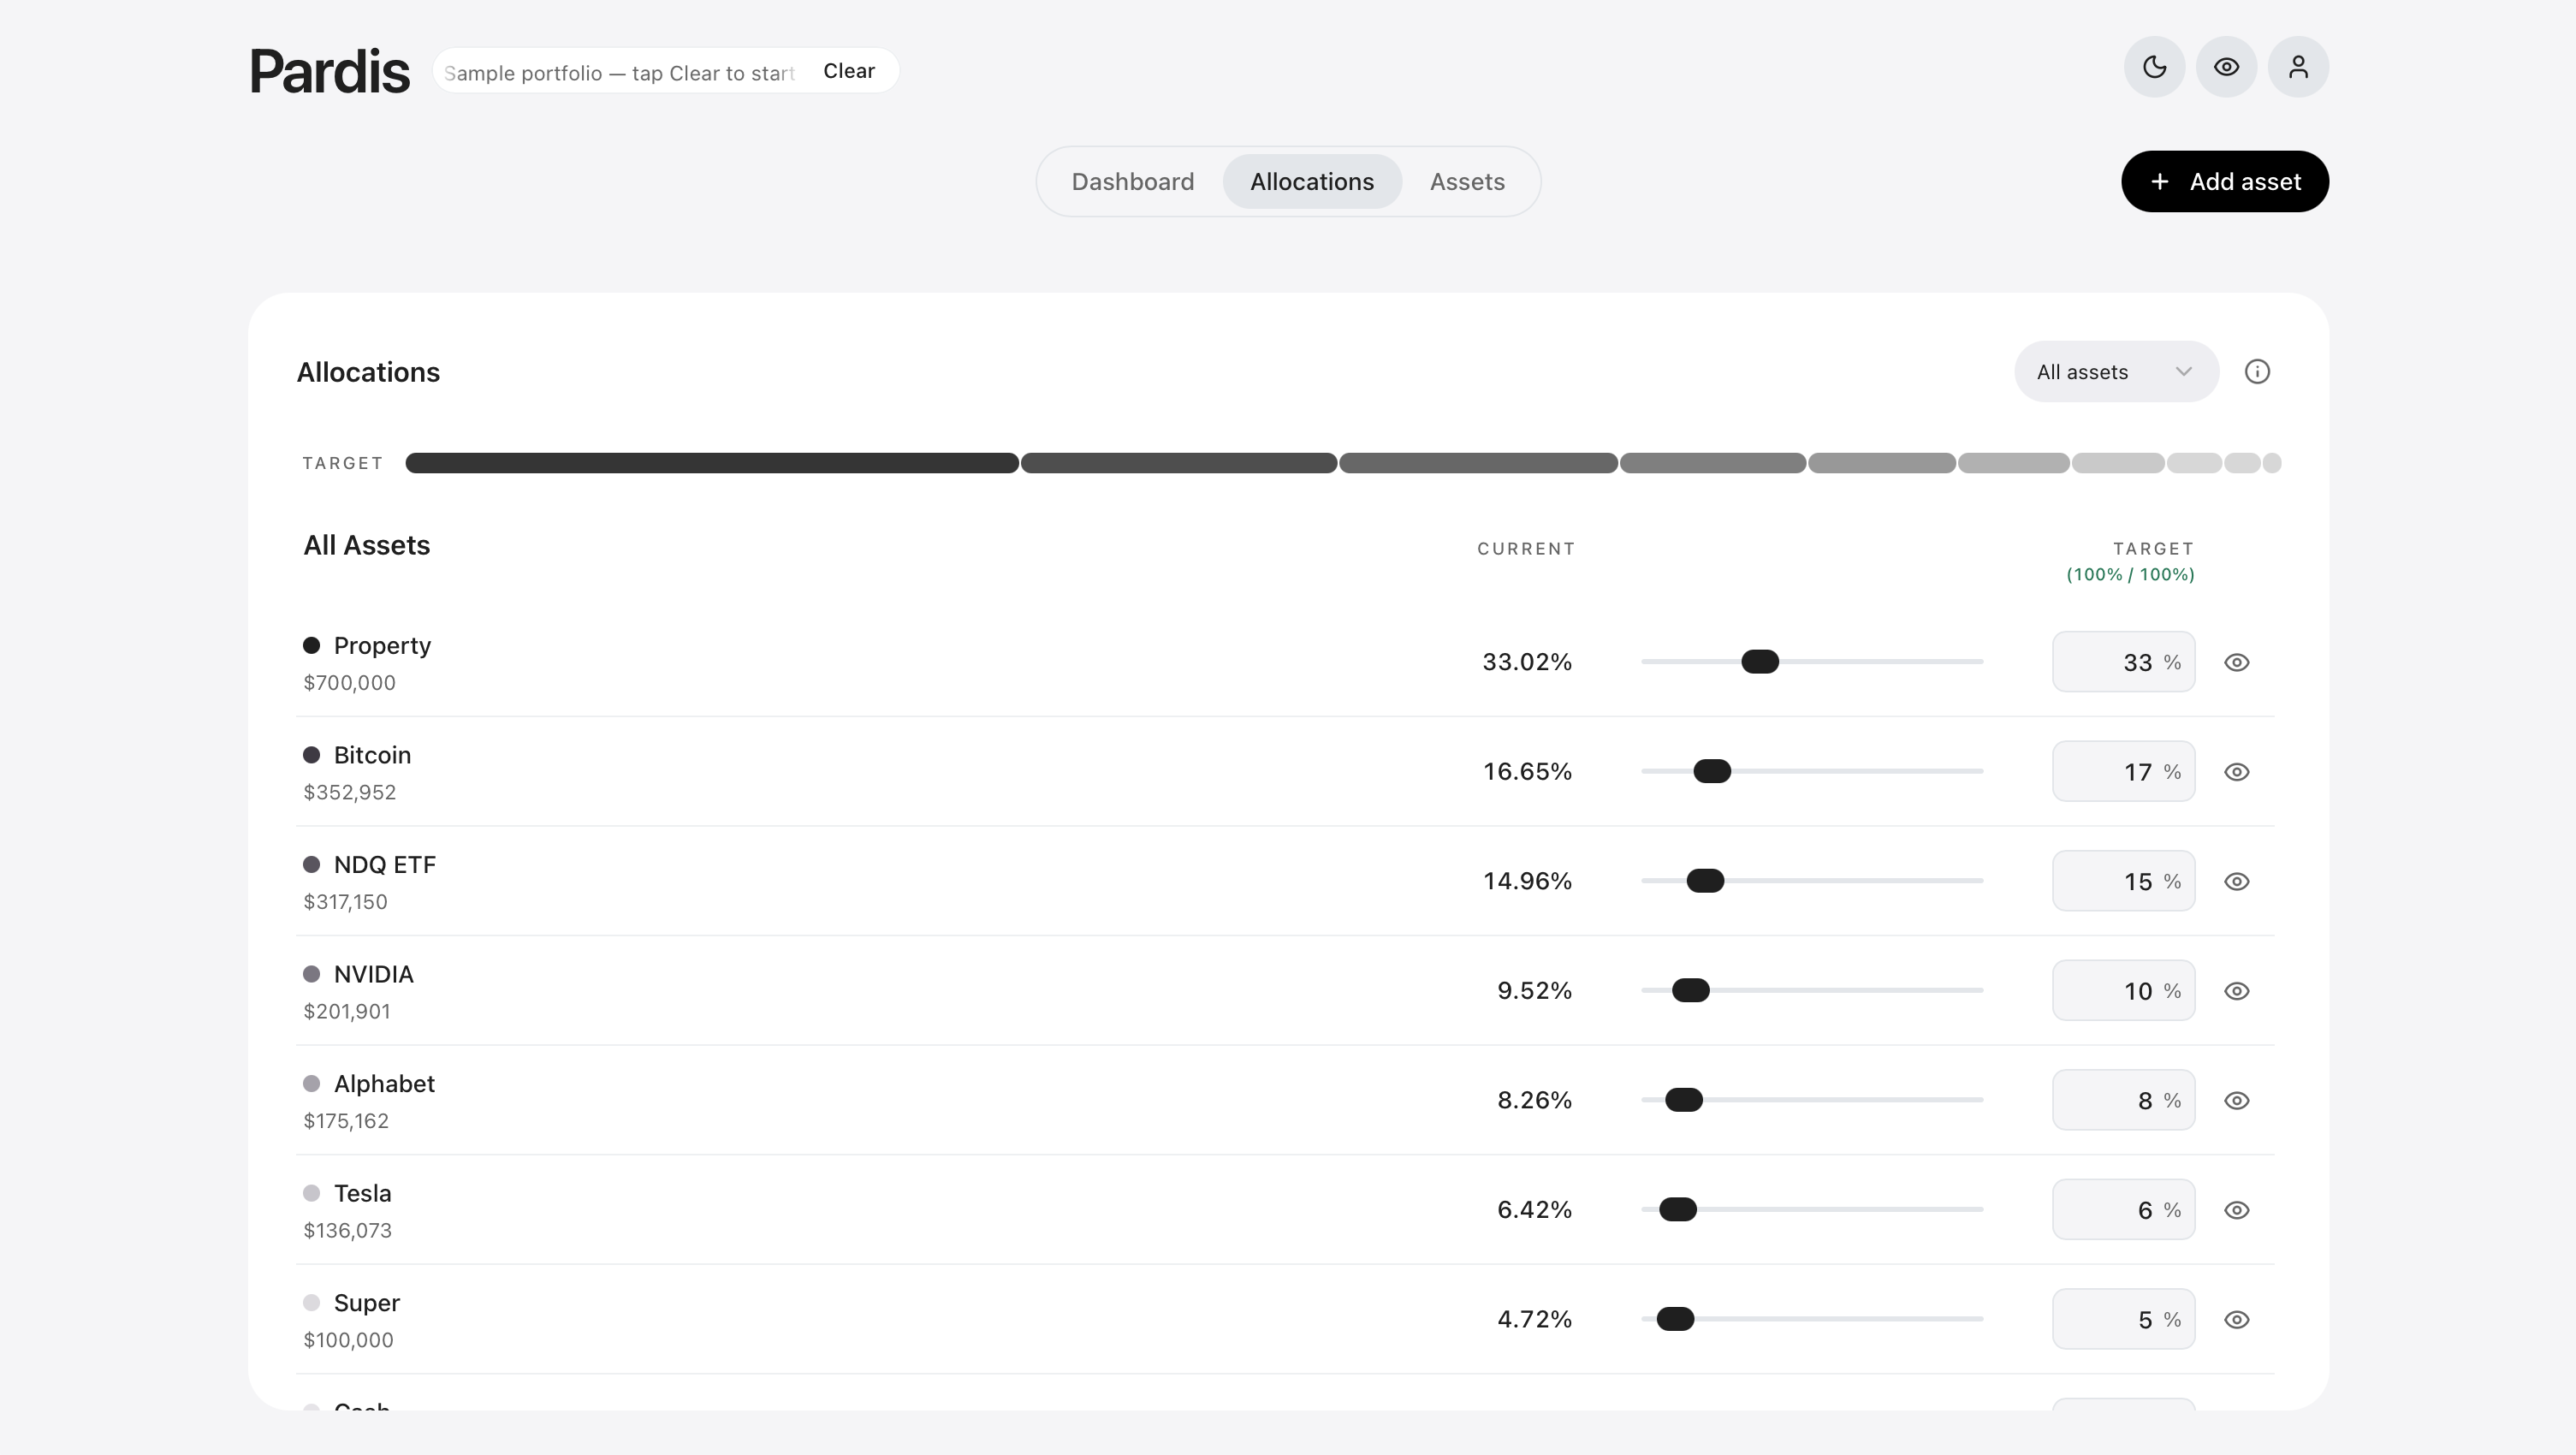Hide the Tesla row with its eye icon
2576x1455 pixels.
click(x=2237, y=1210)
